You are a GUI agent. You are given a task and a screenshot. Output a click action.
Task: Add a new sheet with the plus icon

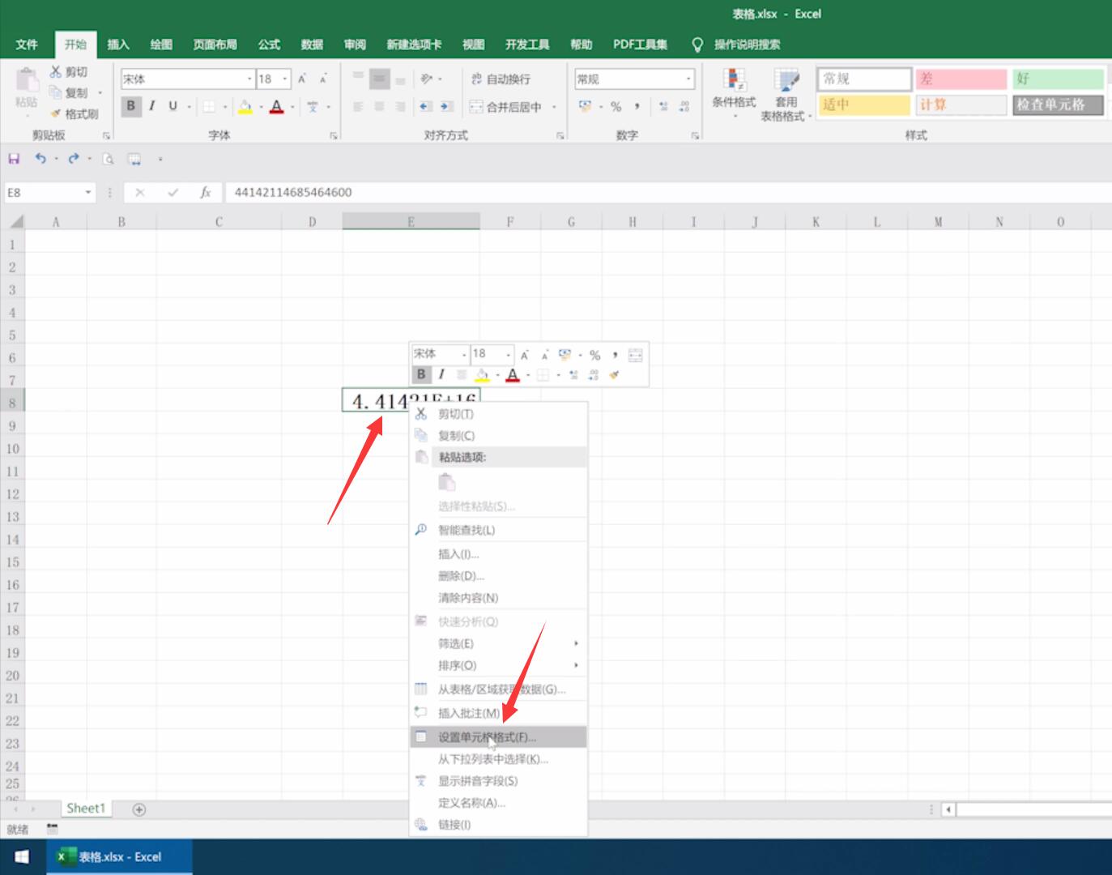(x=139, y=809)
